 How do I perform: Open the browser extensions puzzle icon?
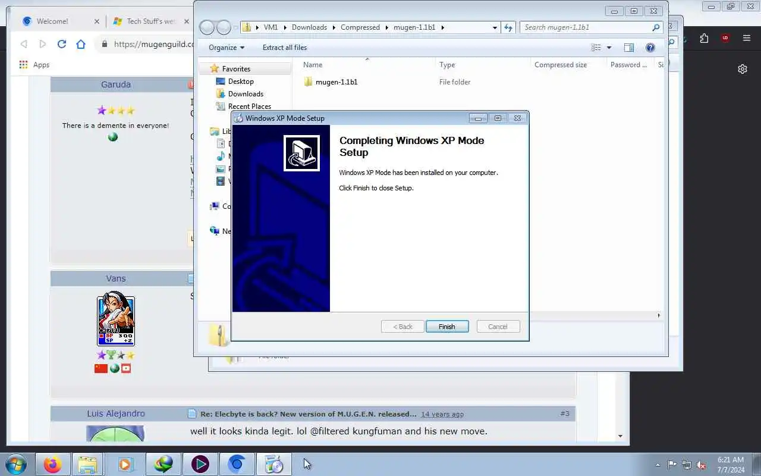tap(704, 38)
